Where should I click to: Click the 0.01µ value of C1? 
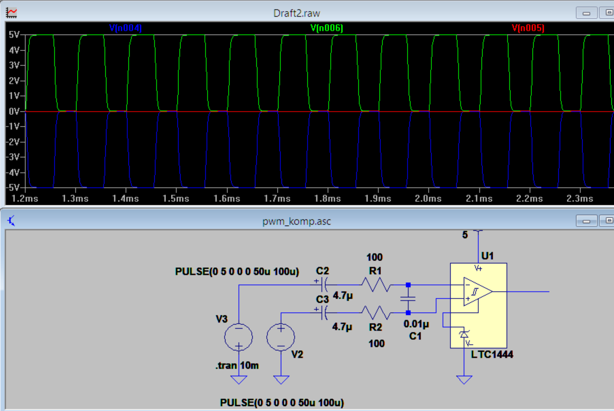tap(416, 324)
